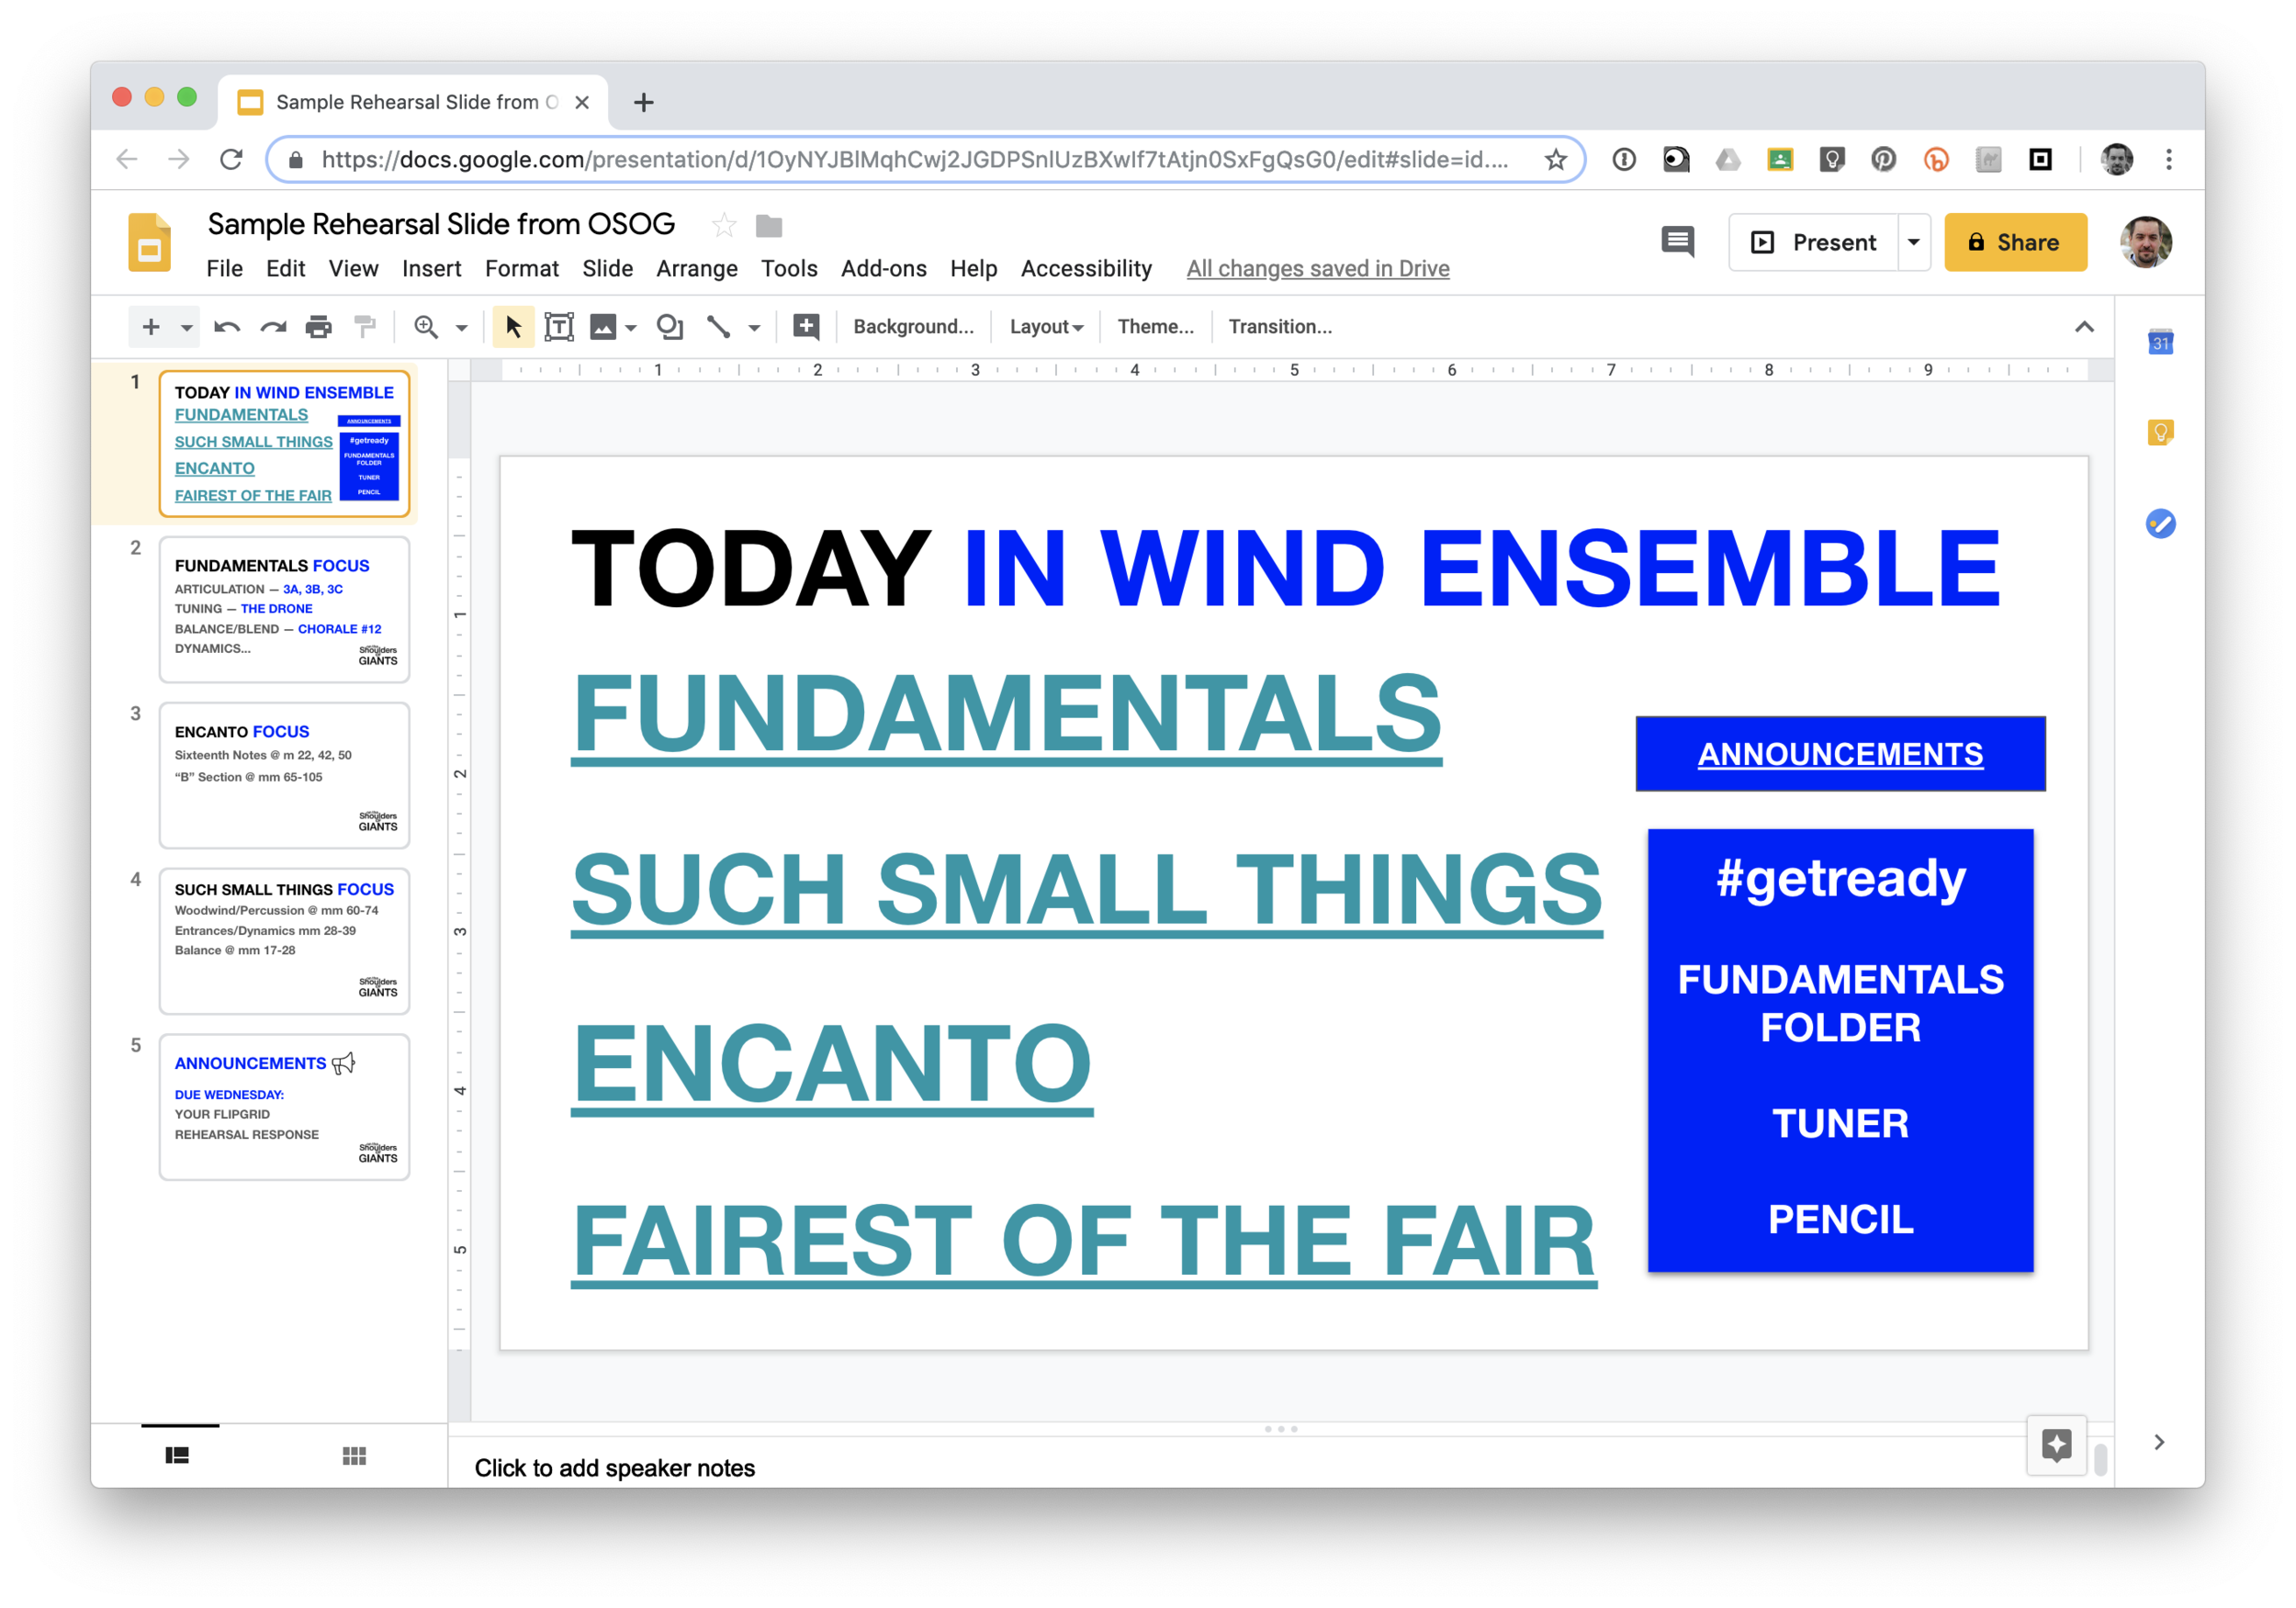Image resolution: width=2296 pixels, height=1608 pixels.
Task: Open the Insert menu
Action: click(x=431, y=269)
